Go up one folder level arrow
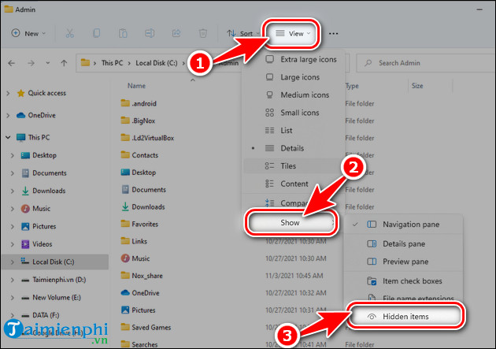Screen dimensions: 496x349 coord(64,63)
